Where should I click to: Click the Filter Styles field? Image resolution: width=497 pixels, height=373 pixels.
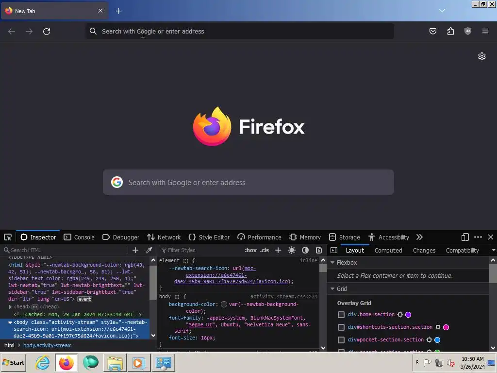200,250
